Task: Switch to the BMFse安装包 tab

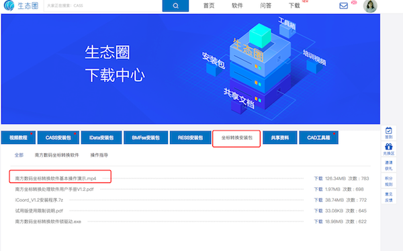Action: (146, 138)
